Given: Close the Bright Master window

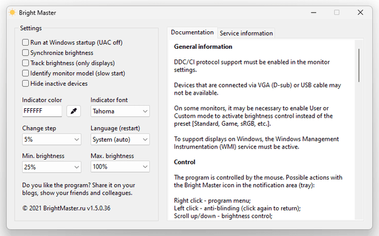Looking at the screenshot, I should 360,13.
